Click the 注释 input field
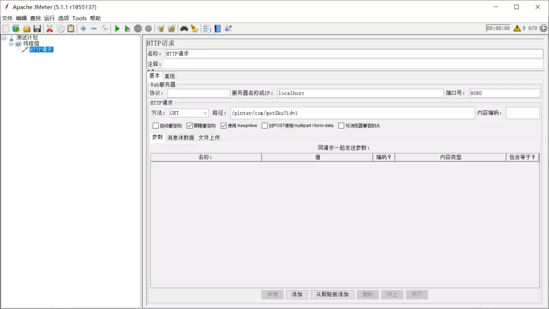The image size is (549, 309). [353, 64]
